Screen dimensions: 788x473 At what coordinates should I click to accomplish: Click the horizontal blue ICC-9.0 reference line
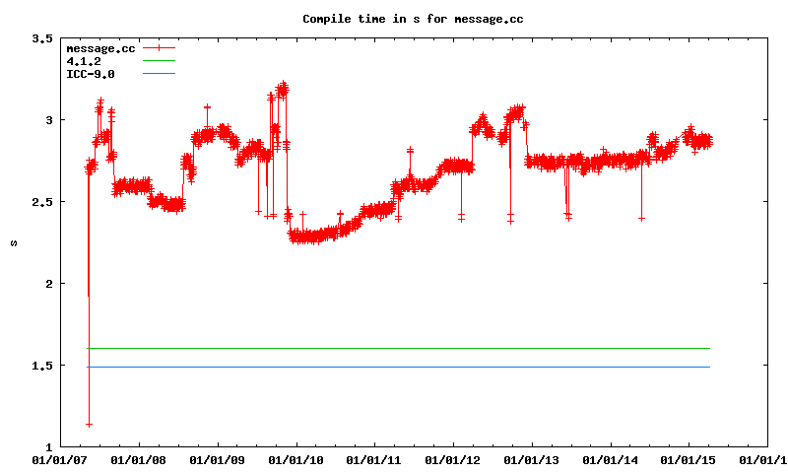(394, 368)
